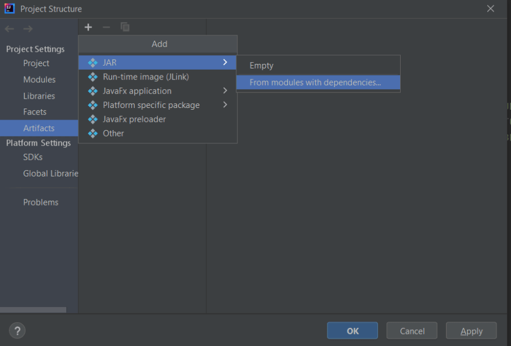
Task: Click the forward navigation arrow
Action: 28,29
